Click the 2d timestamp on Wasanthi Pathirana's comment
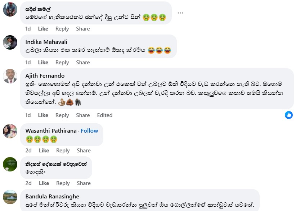Image resolution: width=300 pixels, height=211 pixels. (28, 151)
